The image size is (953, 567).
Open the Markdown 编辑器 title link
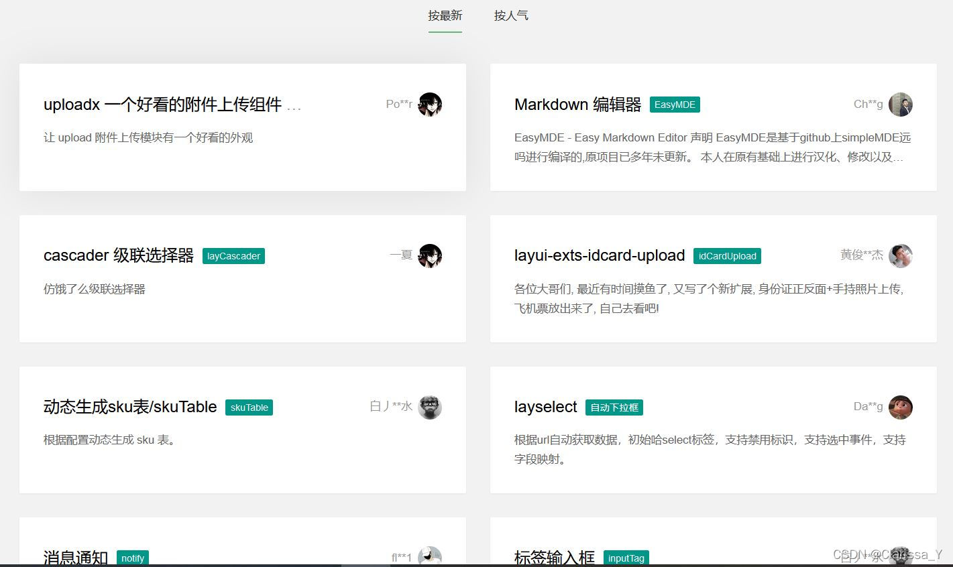click(x=577, y=105)
